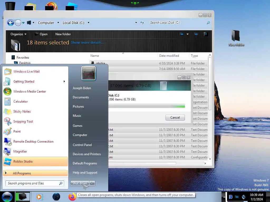This screenshot has height=202, width=270.
Task: Launch Remote Desktop Connection
Action: [35, 141]
